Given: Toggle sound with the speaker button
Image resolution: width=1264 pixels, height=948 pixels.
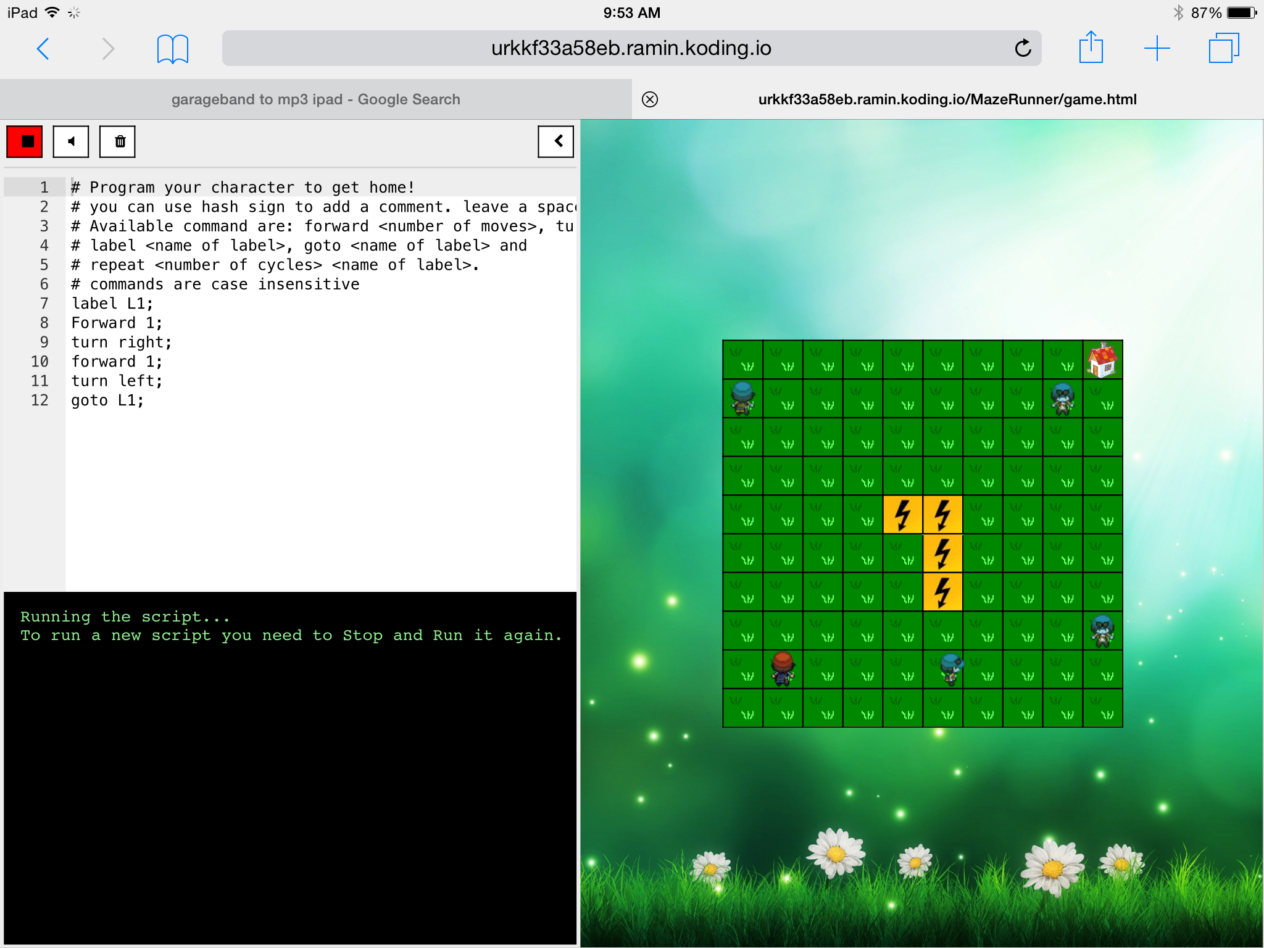Looking at the screenshot, I should [x=71, y=141].
